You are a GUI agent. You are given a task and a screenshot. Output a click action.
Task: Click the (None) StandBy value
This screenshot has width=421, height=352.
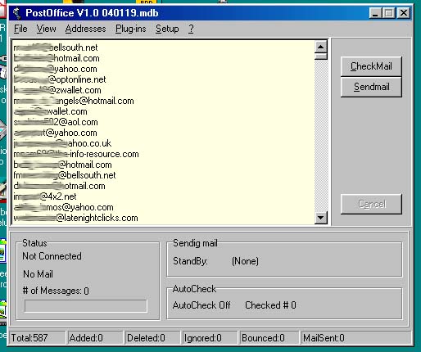click(245, 261)
